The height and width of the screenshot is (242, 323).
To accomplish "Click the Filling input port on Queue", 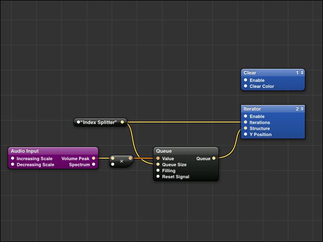I will (158, 171).
